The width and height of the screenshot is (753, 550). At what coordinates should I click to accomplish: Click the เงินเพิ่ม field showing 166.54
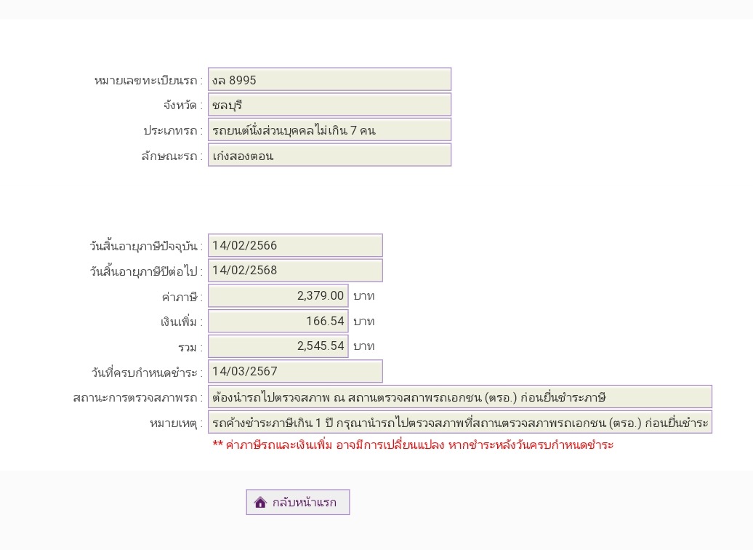pos(278,321)
